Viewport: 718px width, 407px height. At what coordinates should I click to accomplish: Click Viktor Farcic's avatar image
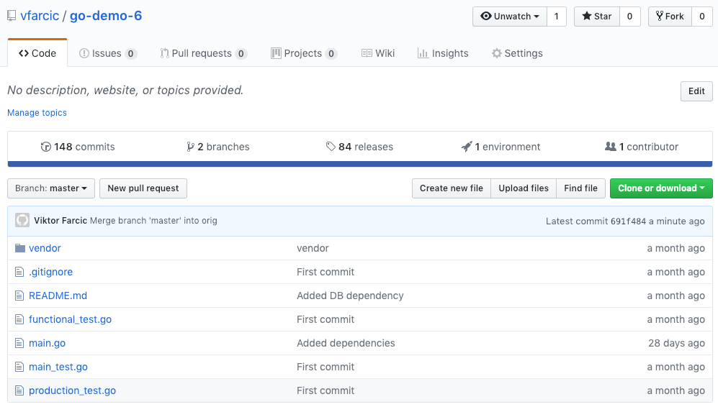tap(22, 221)
